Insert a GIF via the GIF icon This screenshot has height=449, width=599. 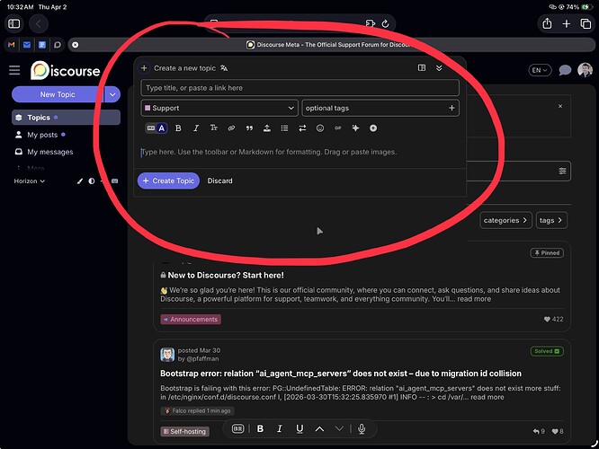click(337, 128)
